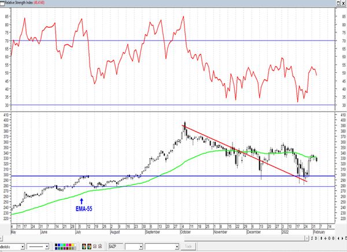Open the Candlesticks chart style dropdown
The height and width of the screenshot is (252, 347).
[23, 246]
